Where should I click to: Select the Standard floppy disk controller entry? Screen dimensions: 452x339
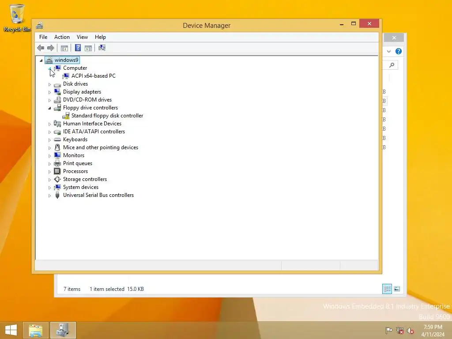tap(107, 116)
